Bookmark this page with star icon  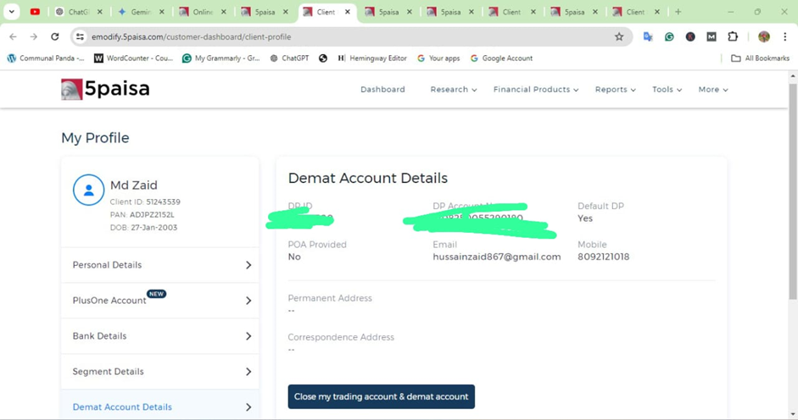(x=619, y=36)
